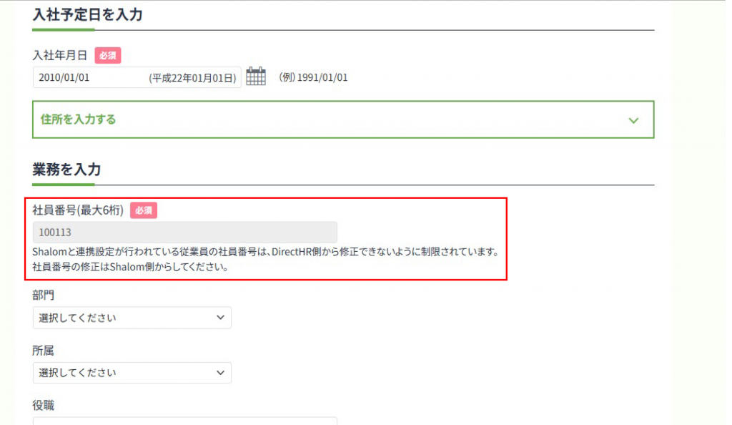Click the 所属 label
The image size is (732, 425).
44,351
